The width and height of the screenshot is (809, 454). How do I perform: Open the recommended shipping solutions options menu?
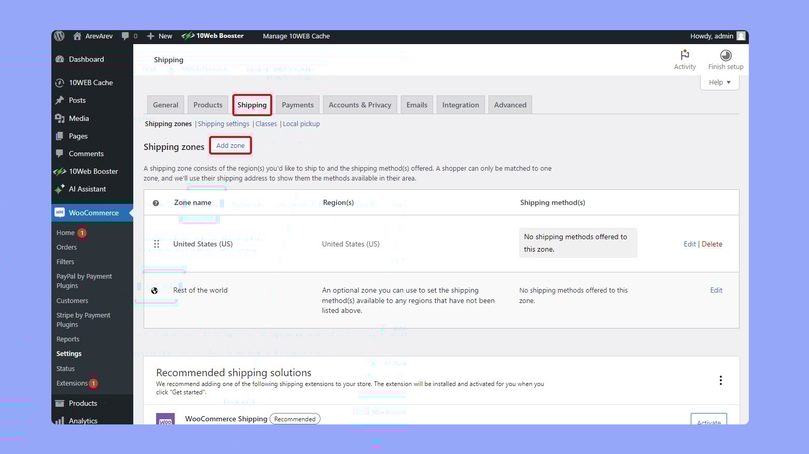pyautogui.click(x=720, y=380)
